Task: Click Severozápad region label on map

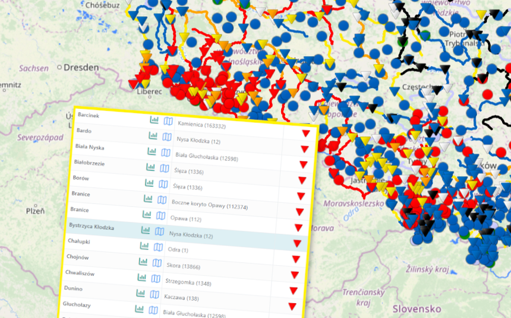Action: [x=40, y=138]
